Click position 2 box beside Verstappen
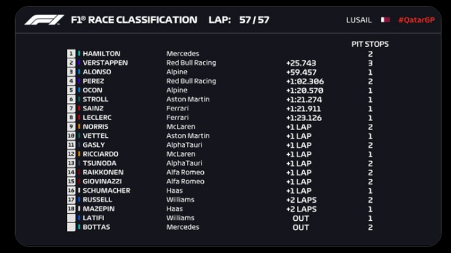Screen dimensions: 451x253 pos(71,63)
